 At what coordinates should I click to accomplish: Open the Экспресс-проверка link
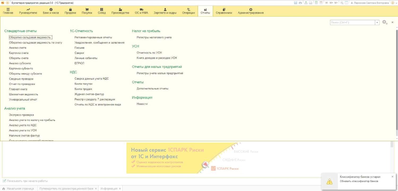pos(21,115)
